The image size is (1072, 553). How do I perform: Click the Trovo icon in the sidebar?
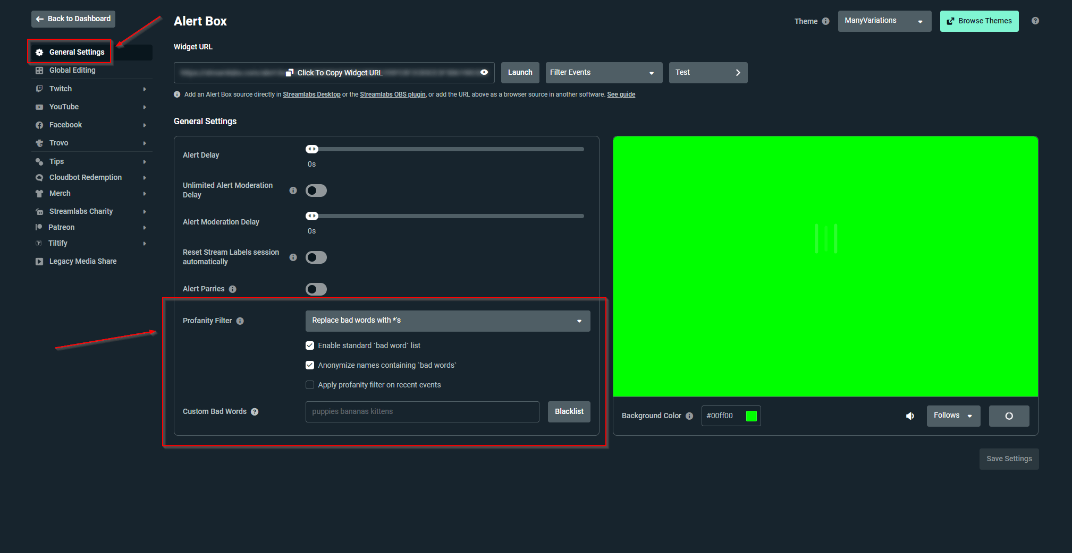click(x=39, y=143)
